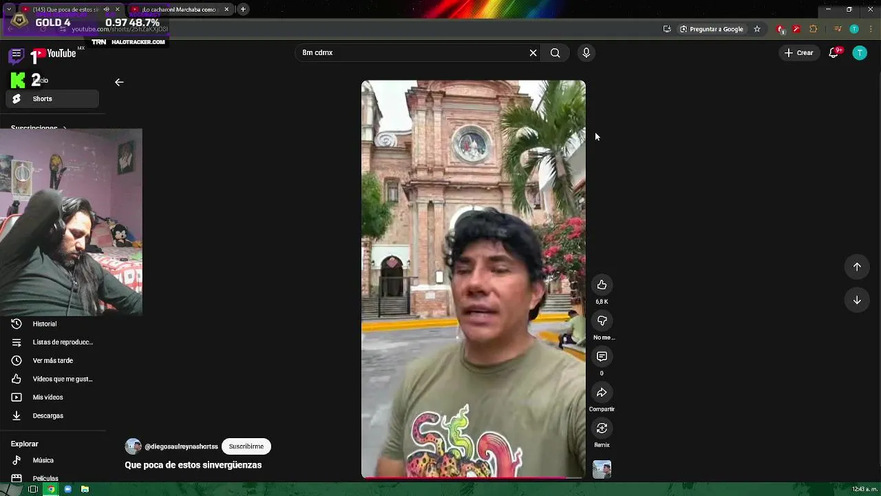
Task: Clear the search box text
Action: [533, 53]
